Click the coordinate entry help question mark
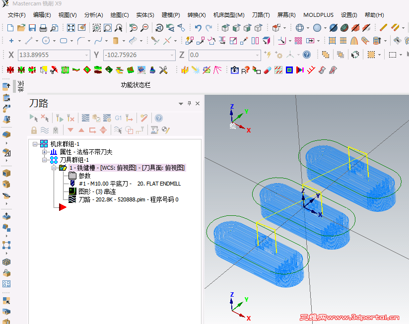The image size is (409, 324). 307,55
